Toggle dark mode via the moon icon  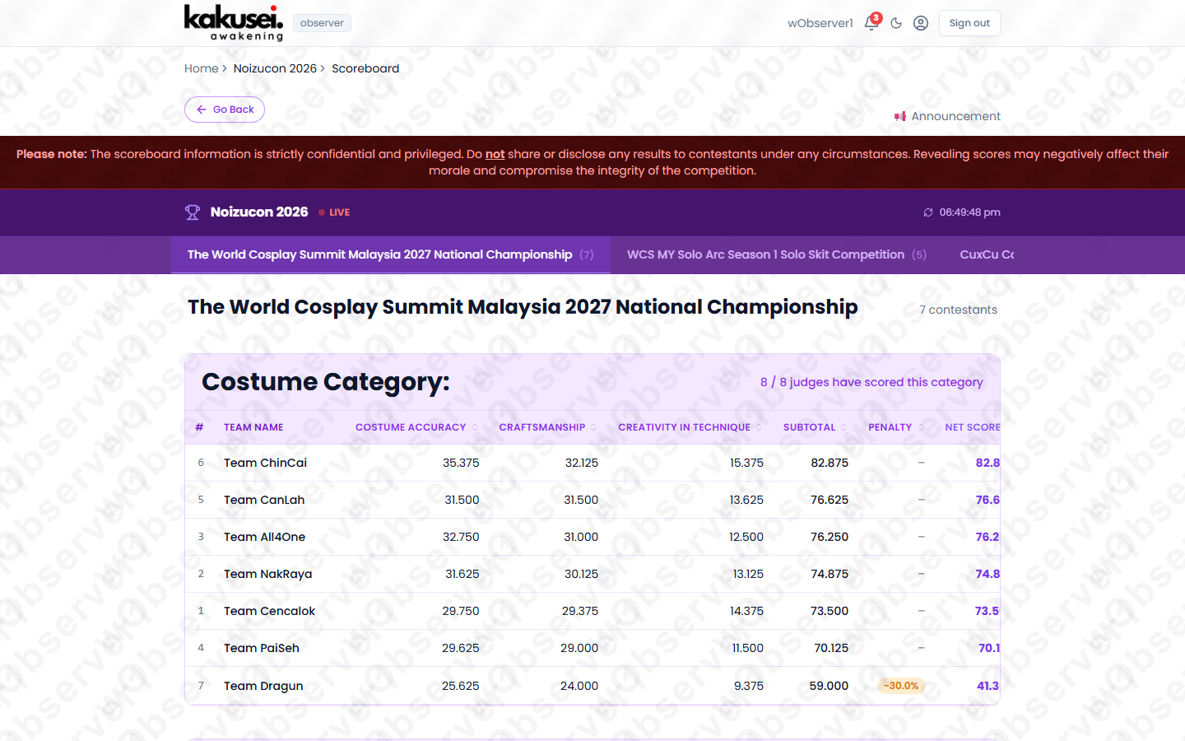click(896, 23)
